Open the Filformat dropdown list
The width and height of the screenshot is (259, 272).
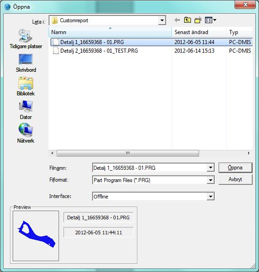tap(210, 180)
